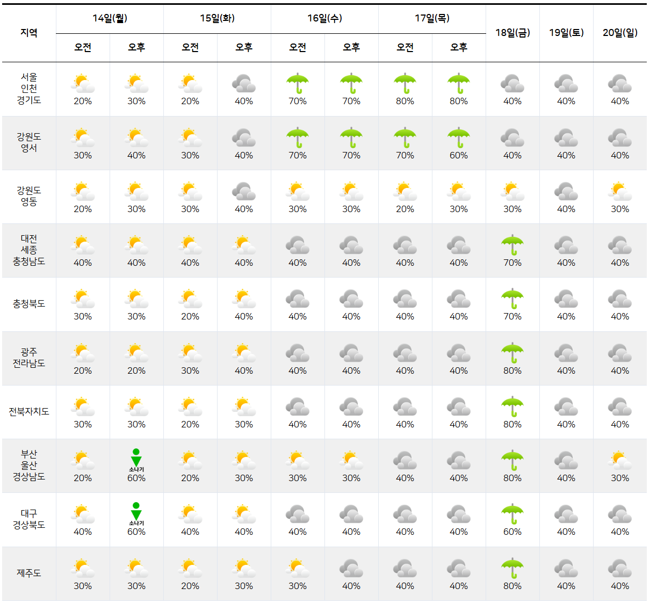Click the 전북자치도 umbrella icon on 18일(금)
Image resolution: width=650 pixels, height=603 pixels.
[512, 407]
